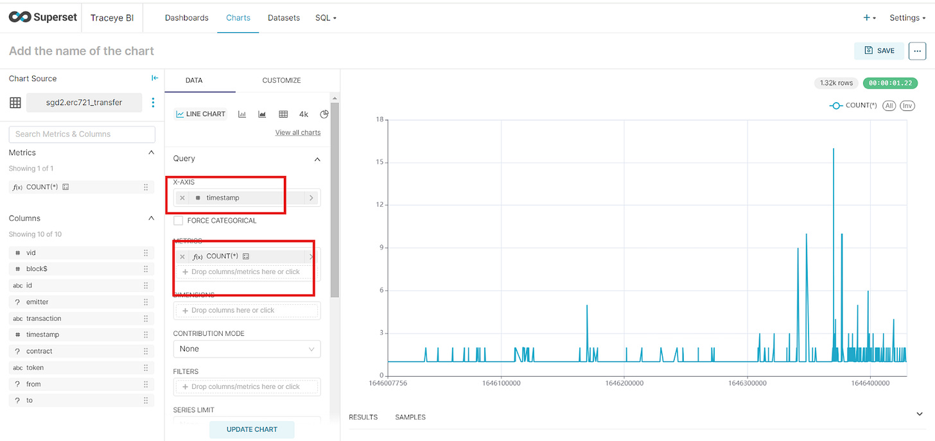Open the Datasets menu
Viewport: 935px width, 441px height.
(284, 18)
